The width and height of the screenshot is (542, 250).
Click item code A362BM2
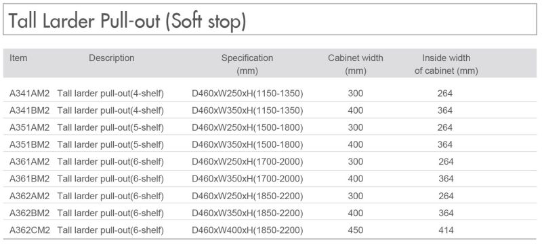(29, 213)
